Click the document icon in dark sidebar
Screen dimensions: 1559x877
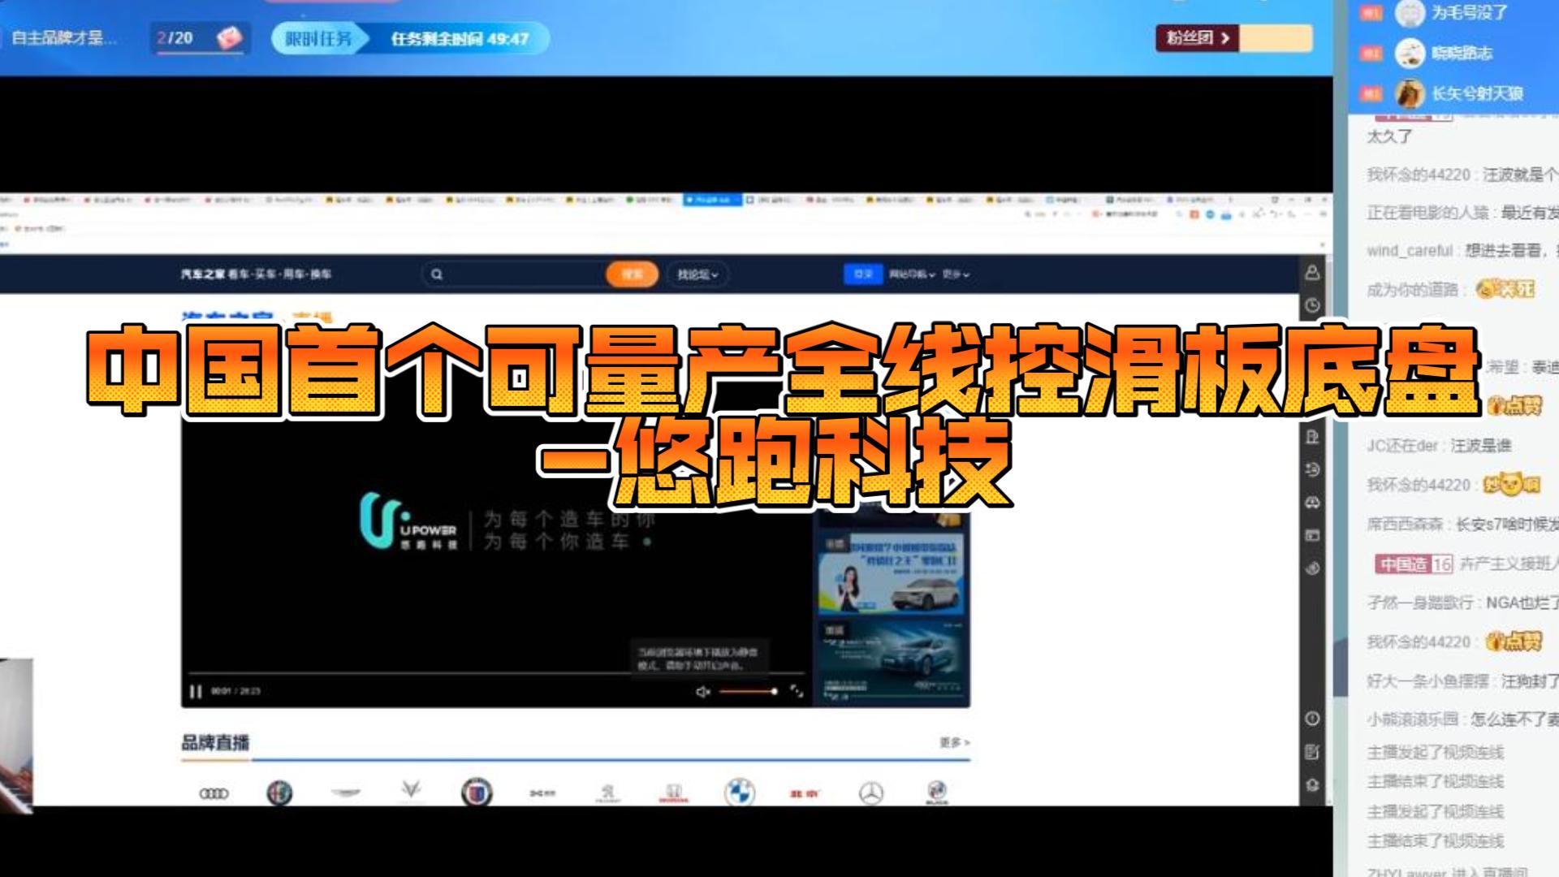[1312, 438]
